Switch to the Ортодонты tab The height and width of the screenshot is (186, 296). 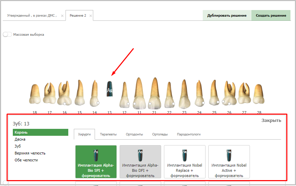coord(134,134)
